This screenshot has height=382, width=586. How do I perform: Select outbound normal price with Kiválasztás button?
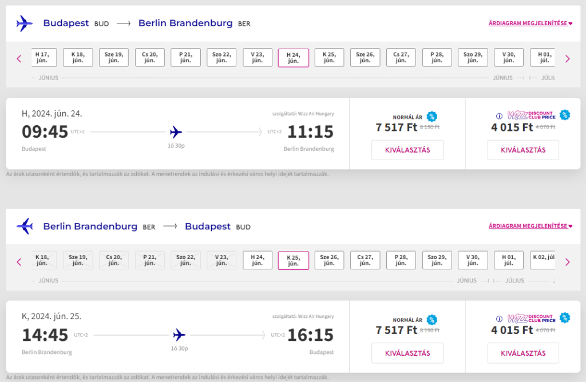[x=407, y=150]
